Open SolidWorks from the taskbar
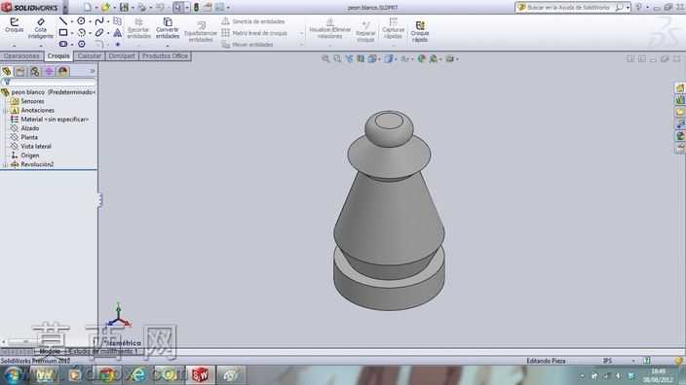686x385 pixels. pyautogui.click(x=201, y=375)
